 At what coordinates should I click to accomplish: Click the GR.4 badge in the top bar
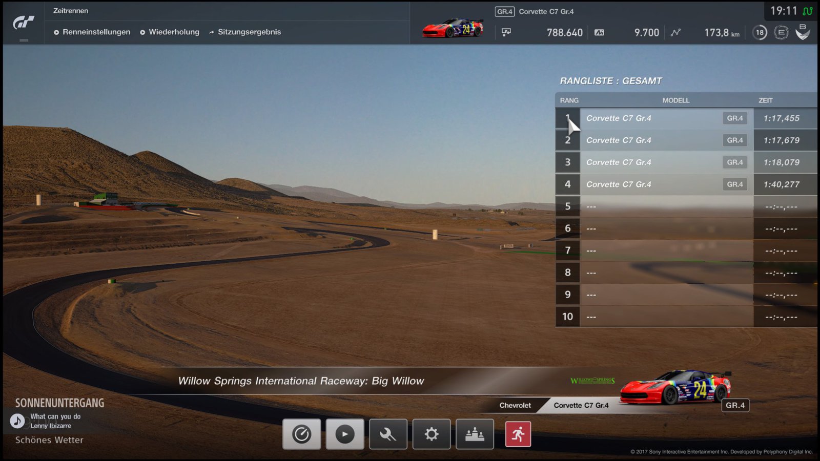point(505,11)
